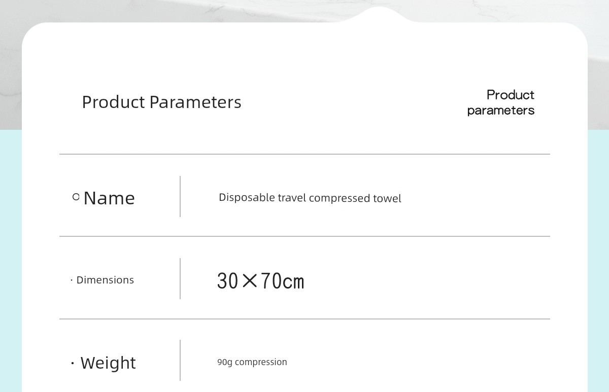
Task: Click "Disposable travel compressed towel" text
Action: point(310,198)
